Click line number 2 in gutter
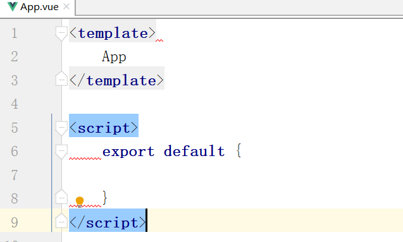This screenshot has height=242, width=403. click(15, 56)
